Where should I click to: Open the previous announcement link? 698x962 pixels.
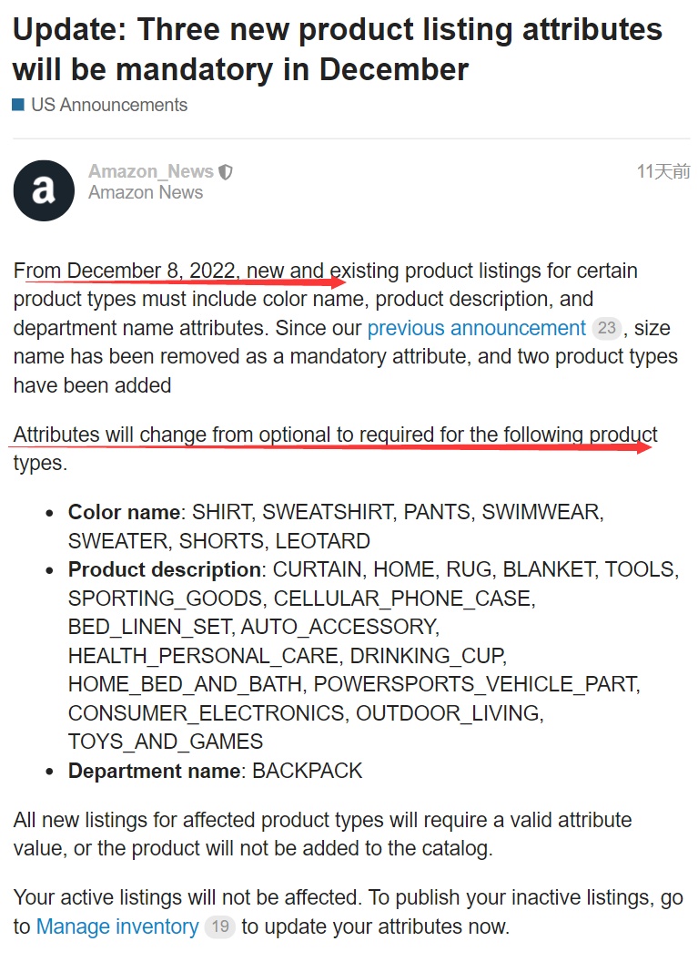pos(476,328)
